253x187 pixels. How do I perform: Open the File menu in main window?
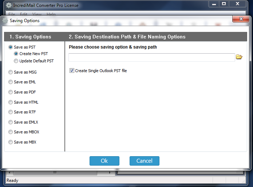pos(12,14)
